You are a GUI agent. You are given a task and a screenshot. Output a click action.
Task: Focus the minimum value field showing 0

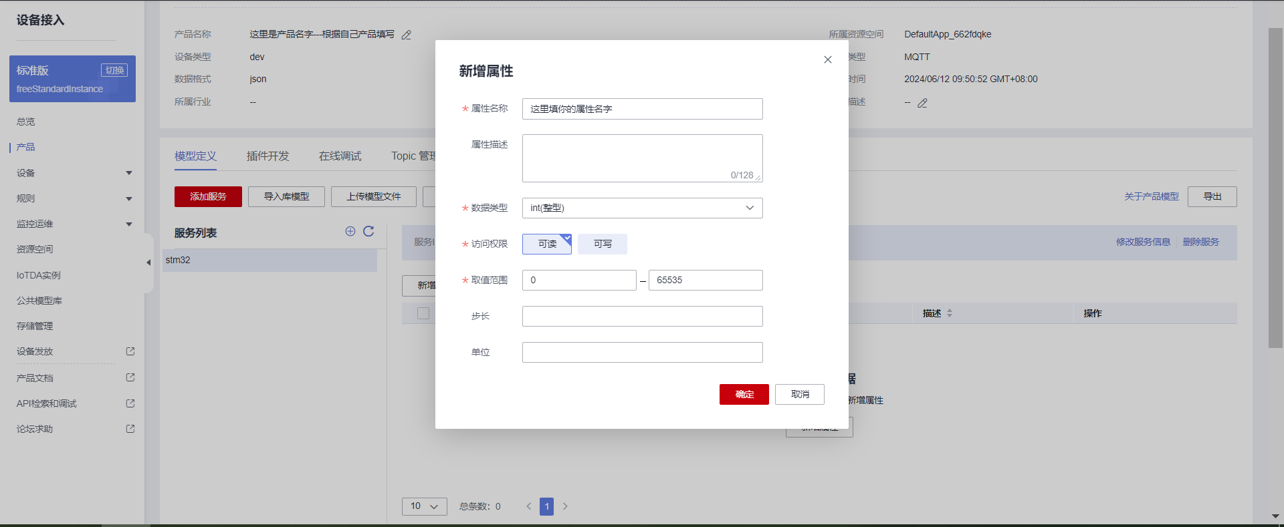pos(579,280)
